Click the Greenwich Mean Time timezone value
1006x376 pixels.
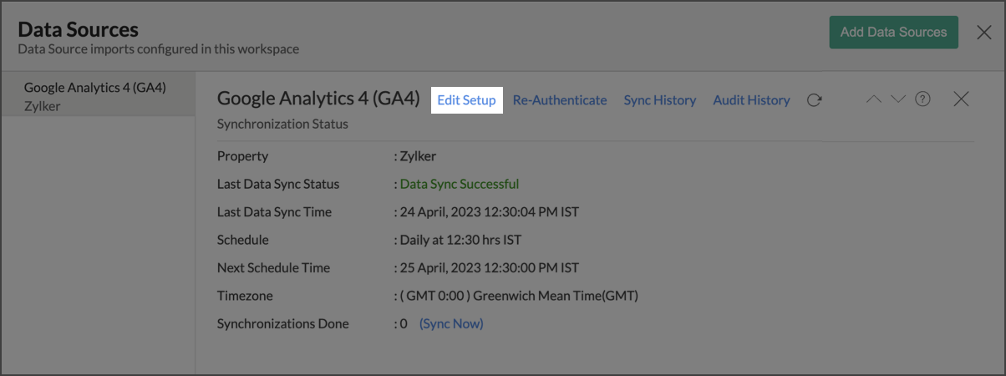point(519,296)
